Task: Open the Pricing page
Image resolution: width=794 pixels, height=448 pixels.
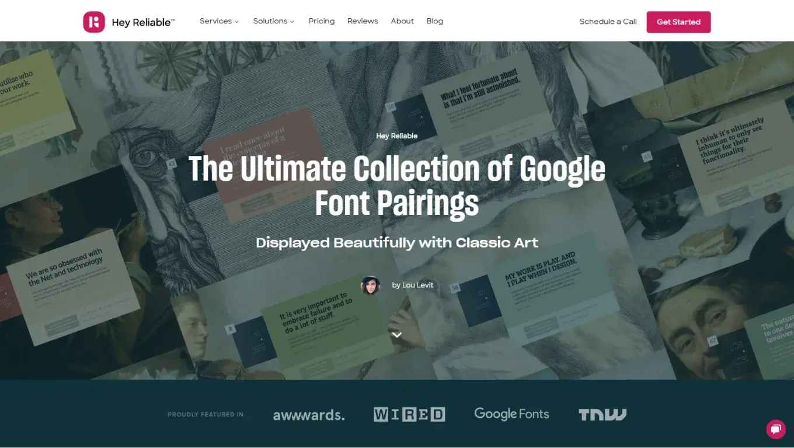Action: pos(322,21)
